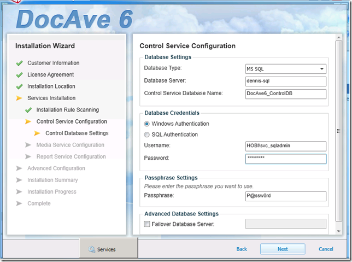Open the Services tab

109,248
